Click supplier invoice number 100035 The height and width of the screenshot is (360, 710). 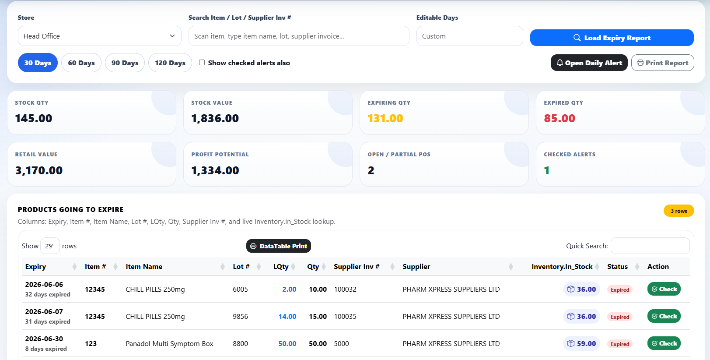click(345, 317)
